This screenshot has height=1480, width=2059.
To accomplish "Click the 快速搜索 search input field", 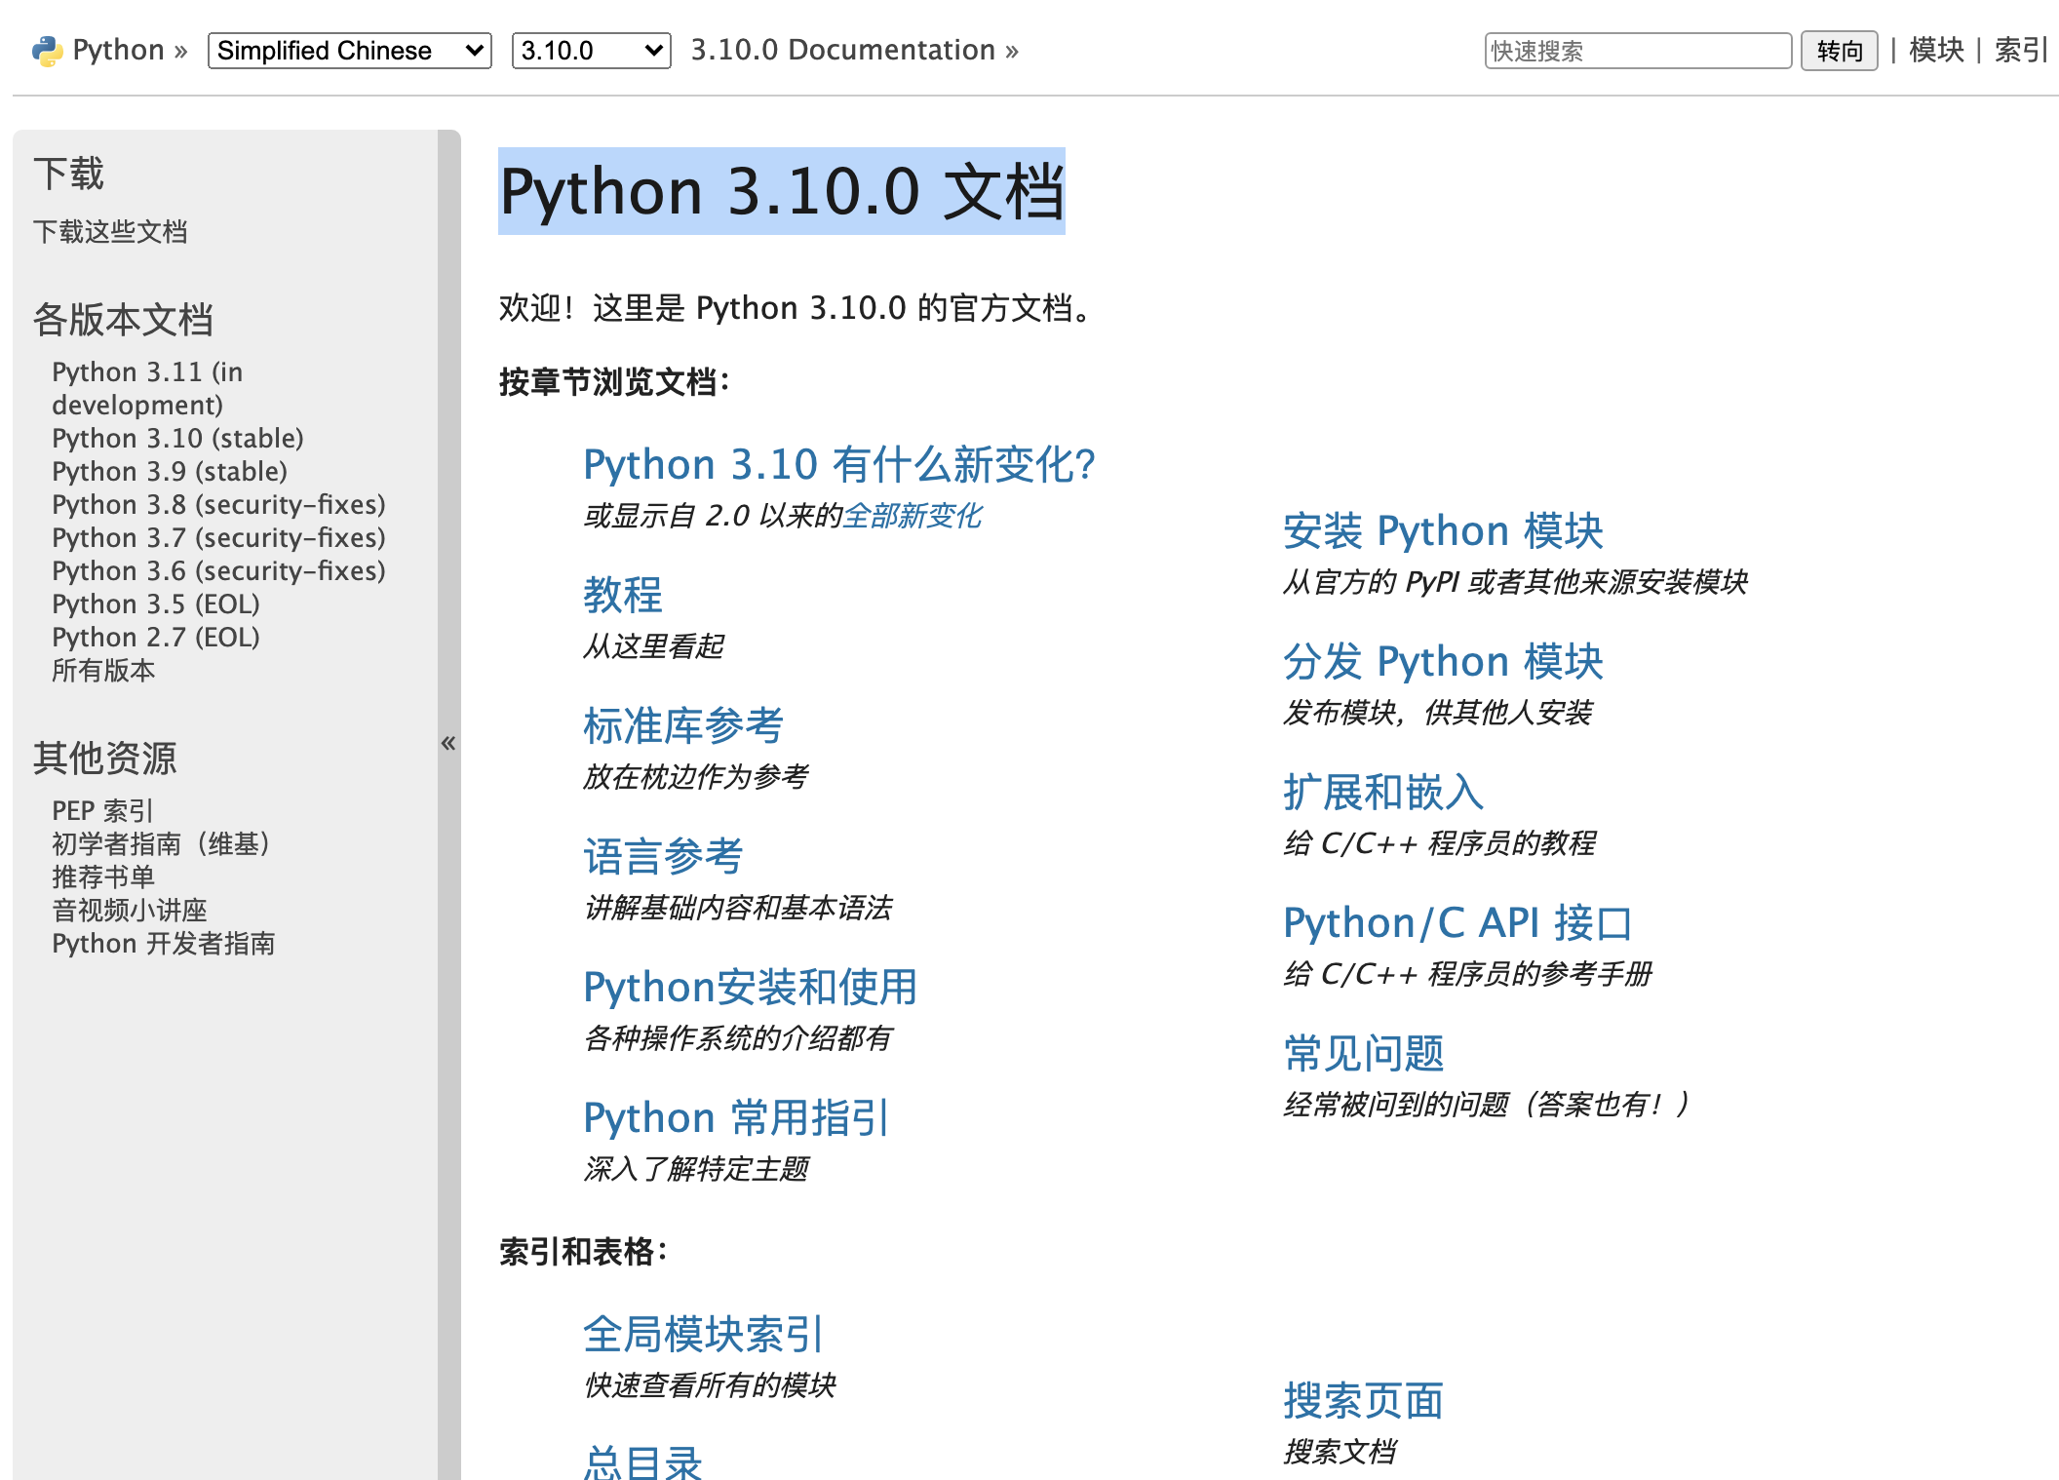I will click(1637, 51).
